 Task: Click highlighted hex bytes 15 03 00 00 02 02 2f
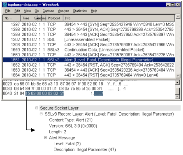45,93
